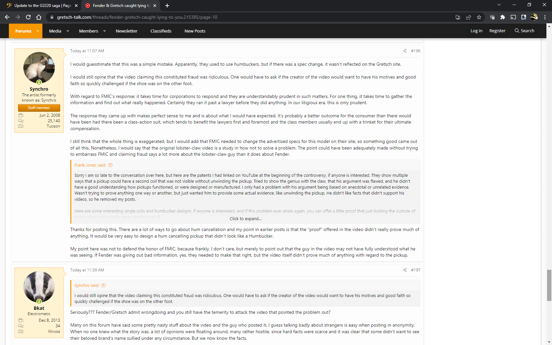
Task: Open the Extensions puzzle menu
Action: [503, 17]
